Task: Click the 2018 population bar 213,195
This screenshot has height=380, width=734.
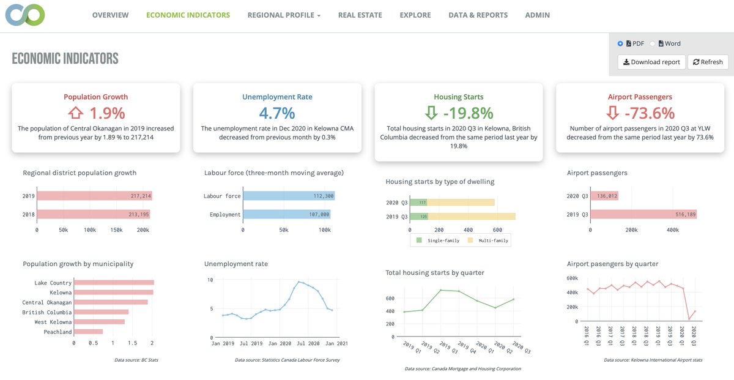Action: tap(94, 215)
